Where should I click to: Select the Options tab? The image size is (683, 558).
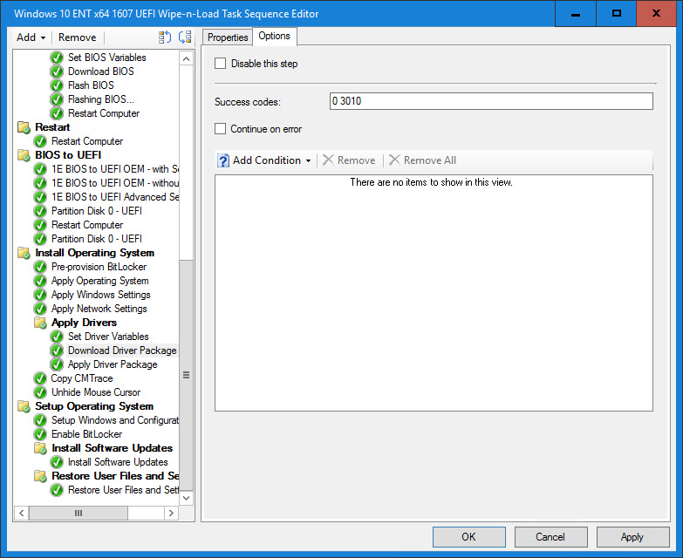pos(275,36)
